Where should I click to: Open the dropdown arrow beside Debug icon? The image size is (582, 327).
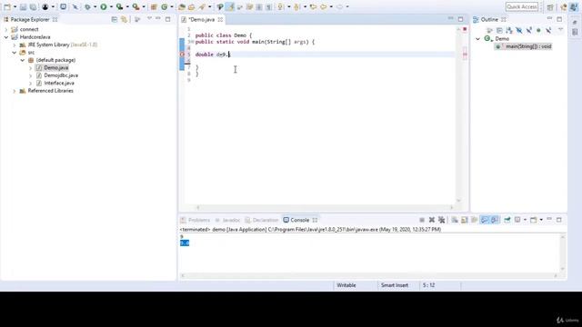pos(95,6)
